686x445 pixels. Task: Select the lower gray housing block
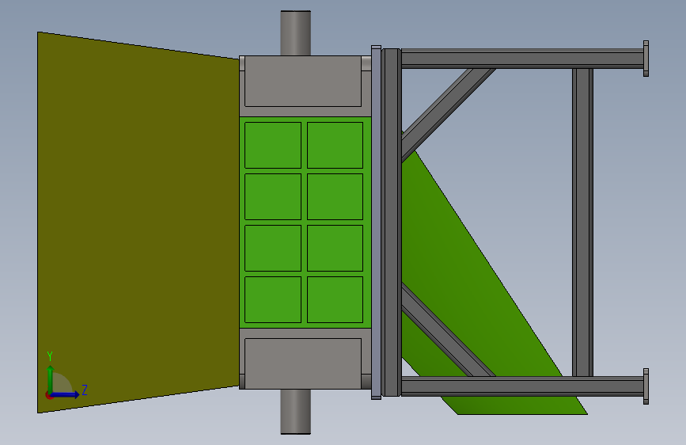point(303,363)
